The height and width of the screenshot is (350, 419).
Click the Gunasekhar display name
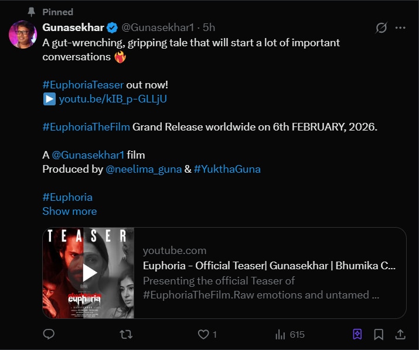(73, 28)
